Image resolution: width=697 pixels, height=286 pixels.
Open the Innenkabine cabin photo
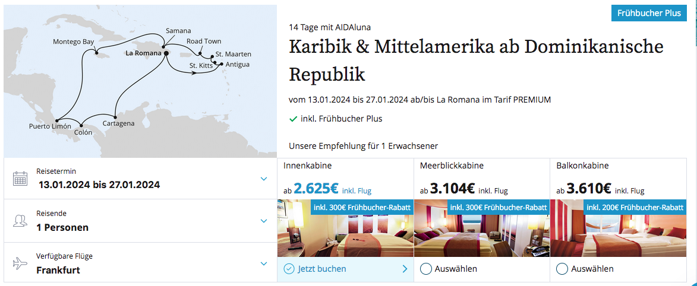[345, 228]
